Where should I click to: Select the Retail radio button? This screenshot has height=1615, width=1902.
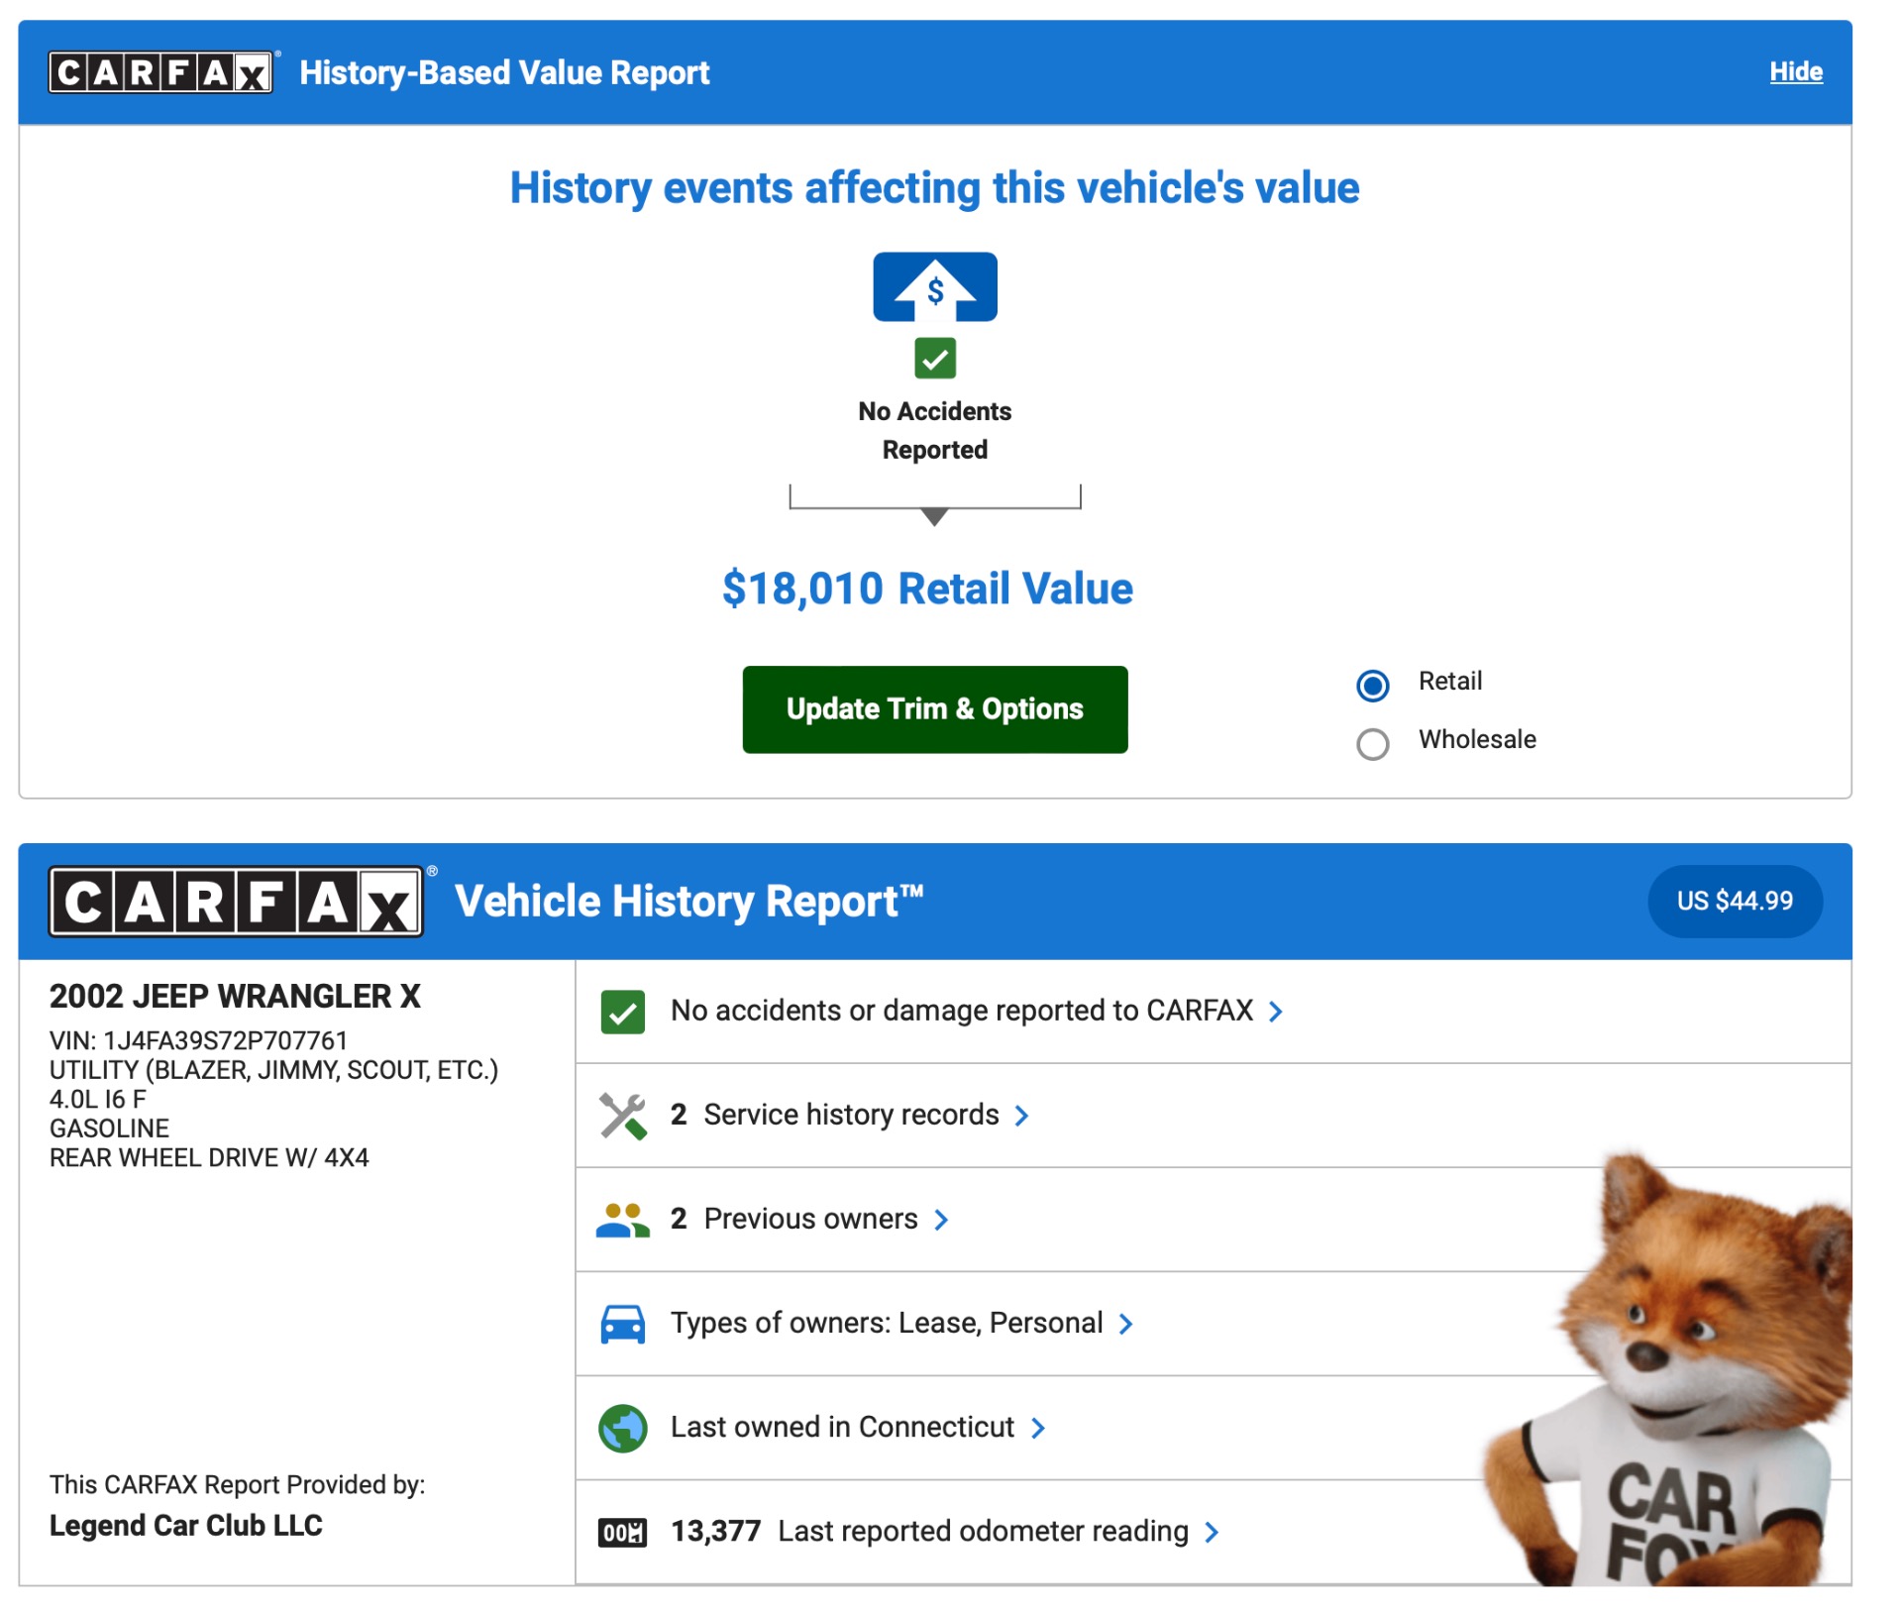coord(1372,685)
